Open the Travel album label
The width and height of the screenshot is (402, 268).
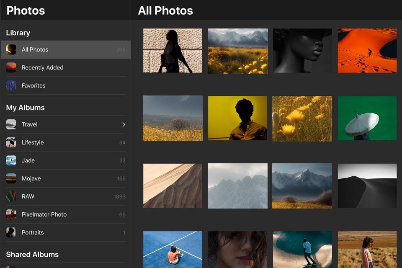[29, 124]
